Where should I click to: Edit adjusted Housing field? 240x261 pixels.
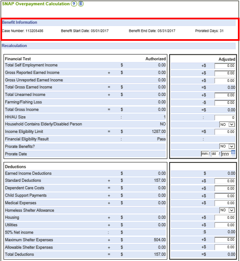[x=225, y=218]
